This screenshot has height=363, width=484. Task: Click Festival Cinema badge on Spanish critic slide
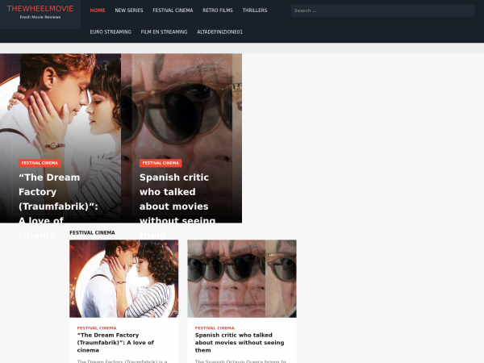pos(161,163)
